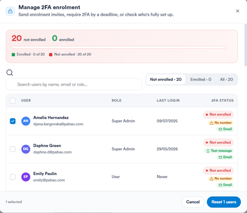
Task: Click Not enrolled status badge for Daphne Green
Action: pos(218,143)
